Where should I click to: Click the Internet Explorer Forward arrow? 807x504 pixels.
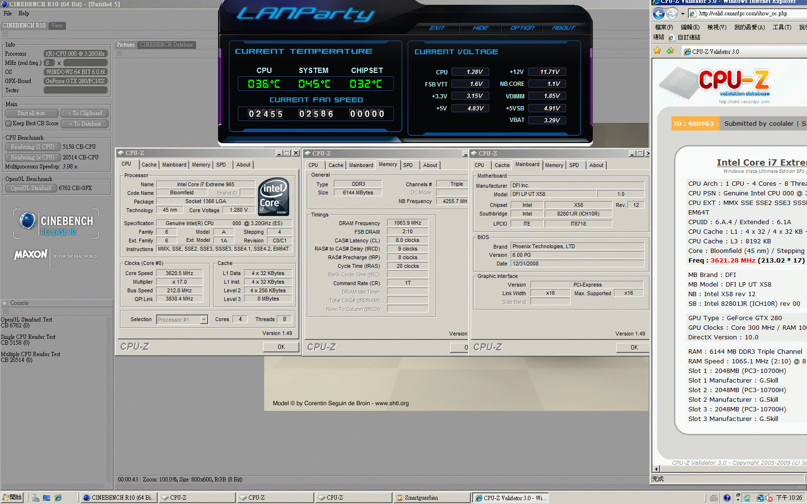click(672, 13)
